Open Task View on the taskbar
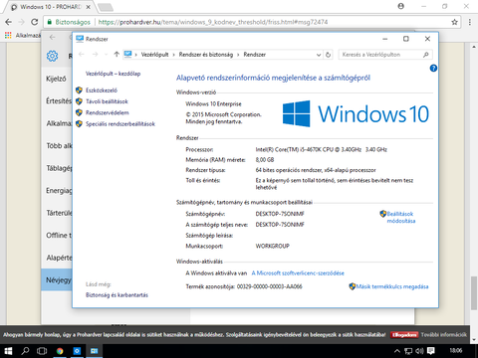The height and width of the screenshot is (358, 478). tap(42, 351)
